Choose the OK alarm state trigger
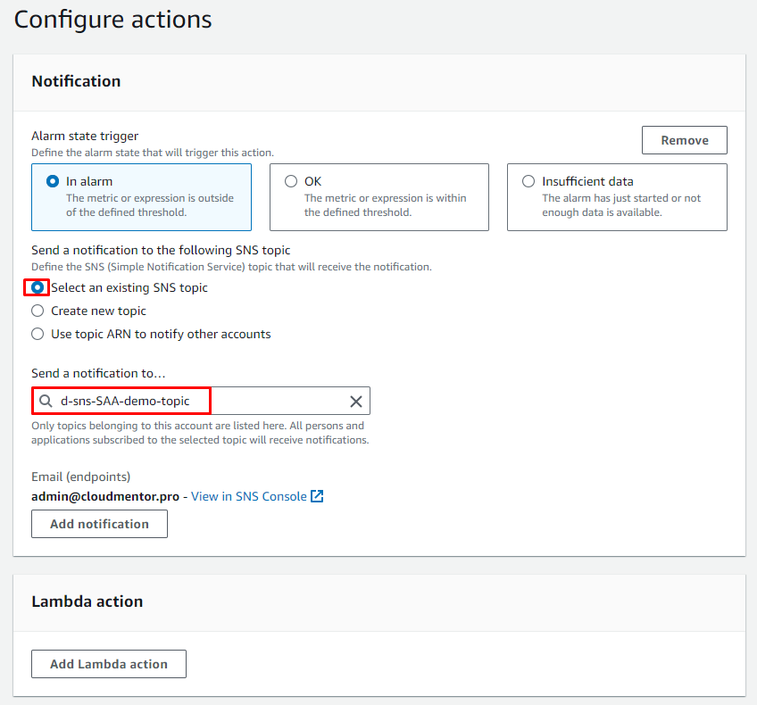The width and height of the screenshot is (757, 705). 291,181
